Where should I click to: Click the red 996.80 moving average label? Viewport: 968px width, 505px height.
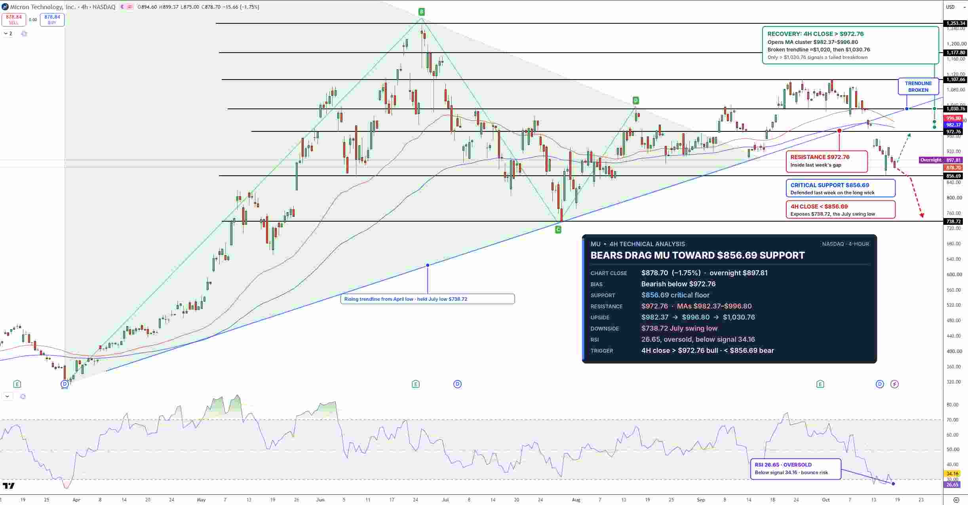click(x=953, y=118)
